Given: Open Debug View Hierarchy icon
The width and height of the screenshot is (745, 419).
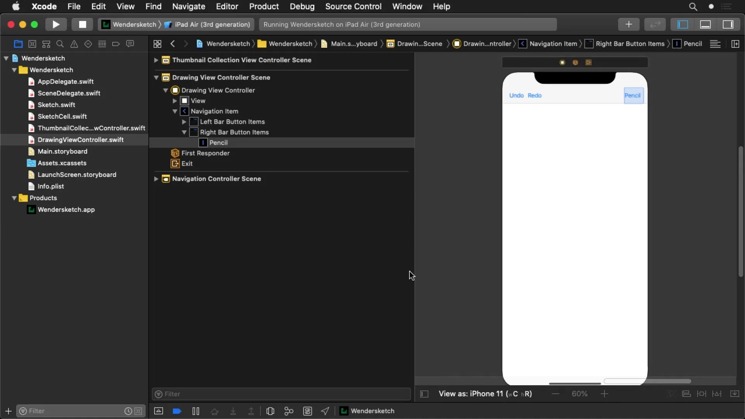Looking at the screenshot, I should [270, 411].
